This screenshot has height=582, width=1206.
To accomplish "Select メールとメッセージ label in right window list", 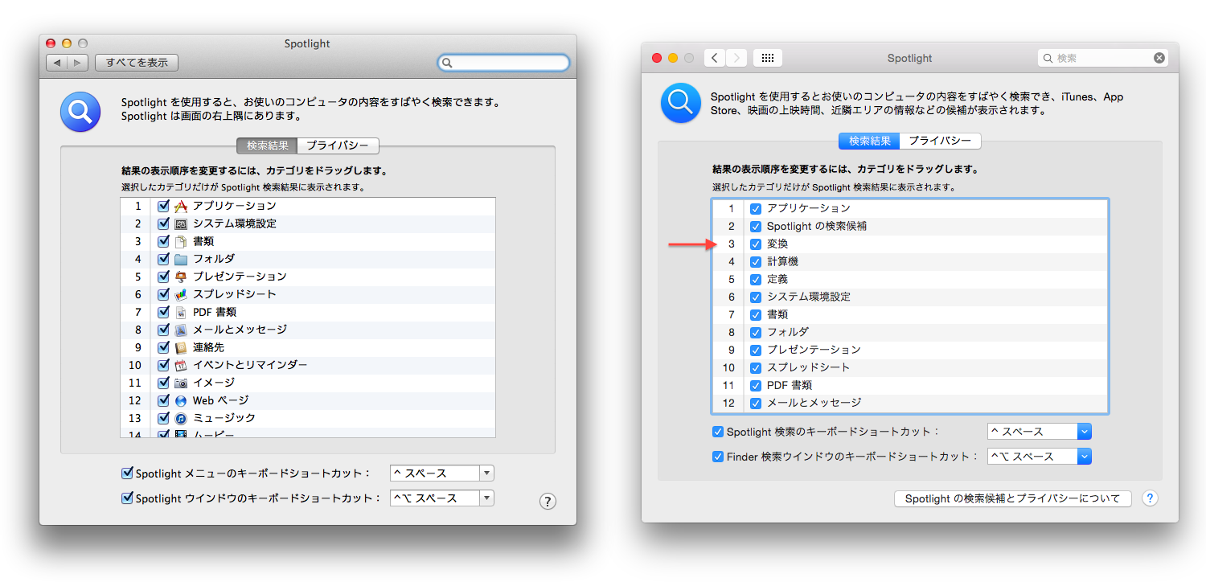I will click(x=814, y=404).
